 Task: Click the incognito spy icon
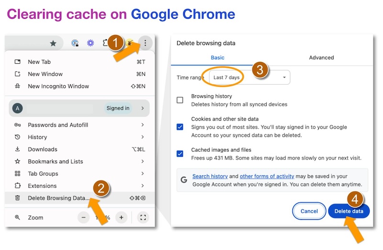18,86
